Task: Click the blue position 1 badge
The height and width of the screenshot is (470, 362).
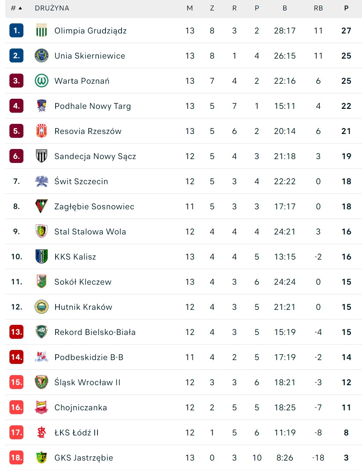Action: [16, 31]
